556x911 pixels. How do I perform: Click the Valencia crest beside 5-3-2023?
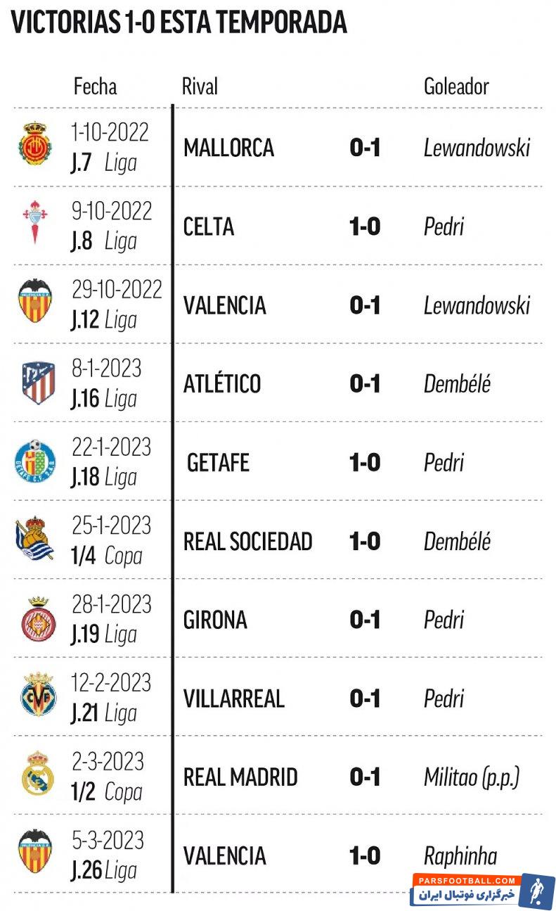pyautogui.click(x=35, y=853)
